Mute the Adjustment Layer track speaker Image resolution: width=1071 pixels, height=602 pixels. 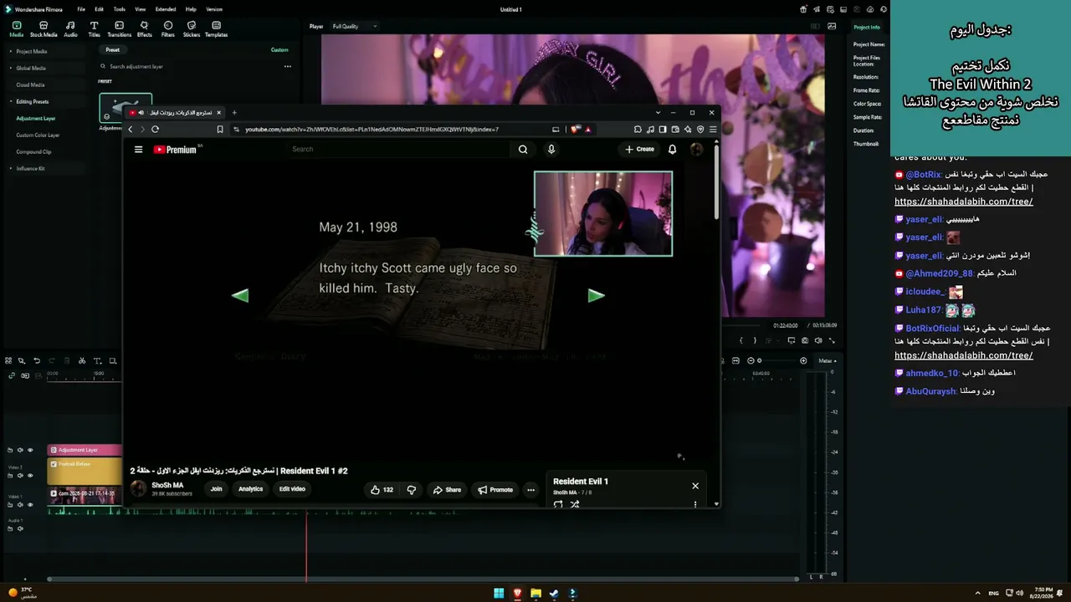point(20,450)
